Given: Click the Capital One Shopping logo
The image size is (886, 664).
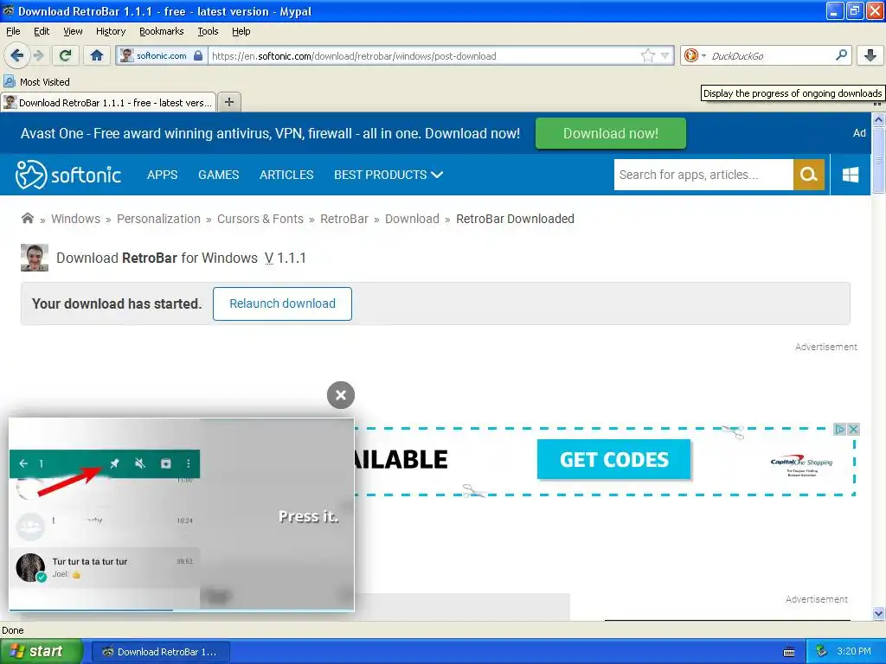Looking at the screenshot, I should [802, 466].
